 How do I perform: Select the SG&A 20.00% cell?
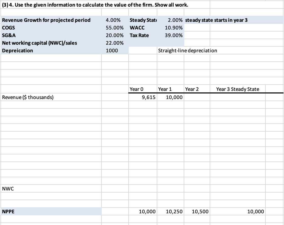115,35
